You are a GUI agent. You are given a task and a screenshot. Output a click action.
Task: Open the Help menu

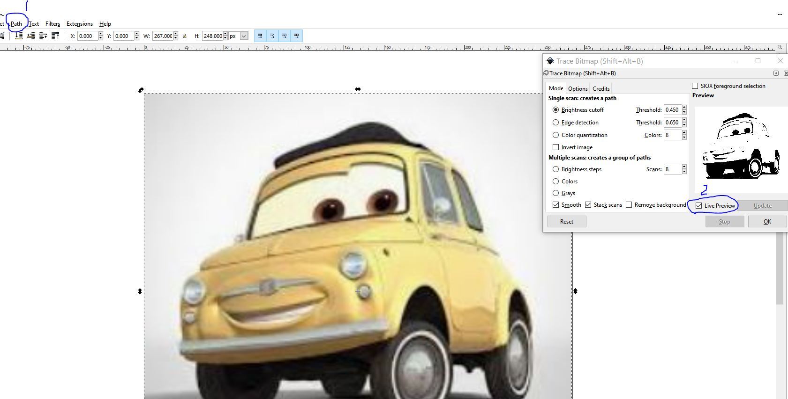point(105,24)
